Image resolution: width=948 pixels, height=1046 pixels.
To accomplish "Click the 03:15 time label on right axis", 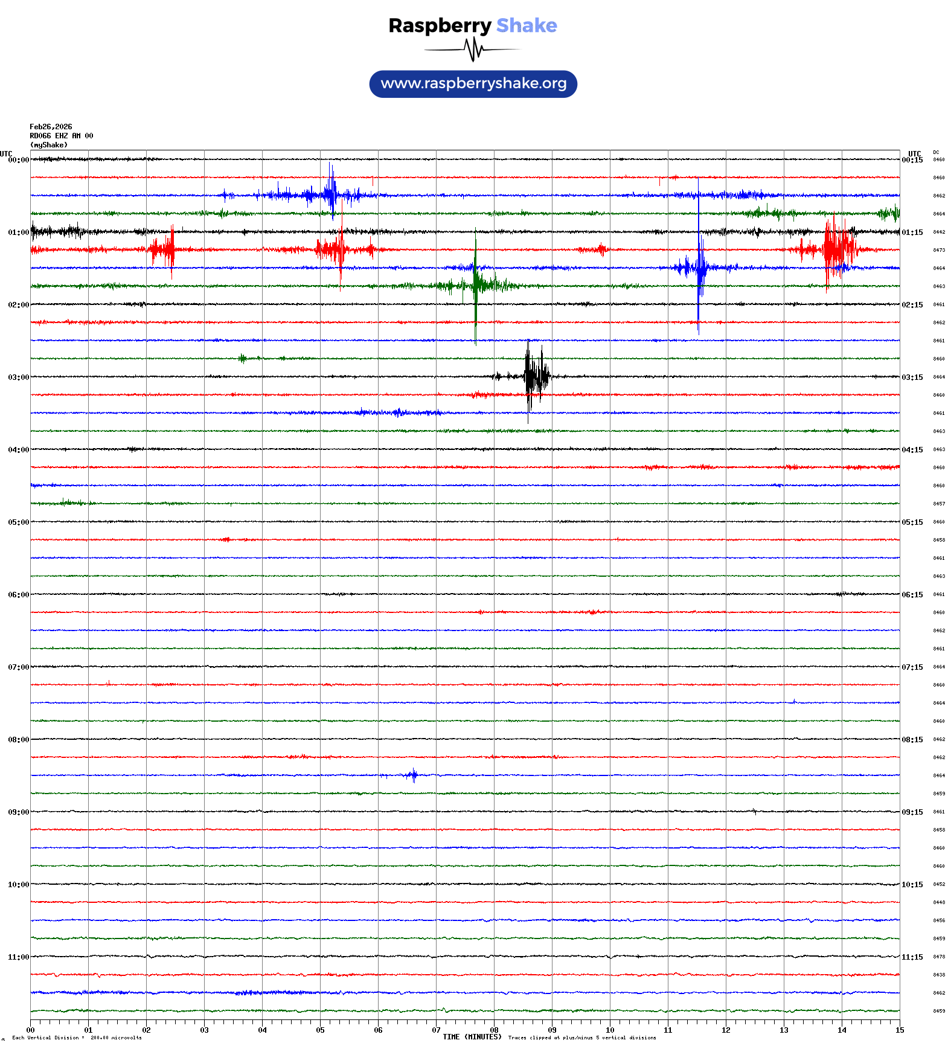I will tap(912, 377).
